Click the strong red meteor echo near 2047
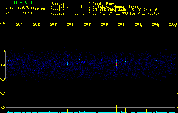This screenshot has height=113, width=178. [x=117, y=64]
